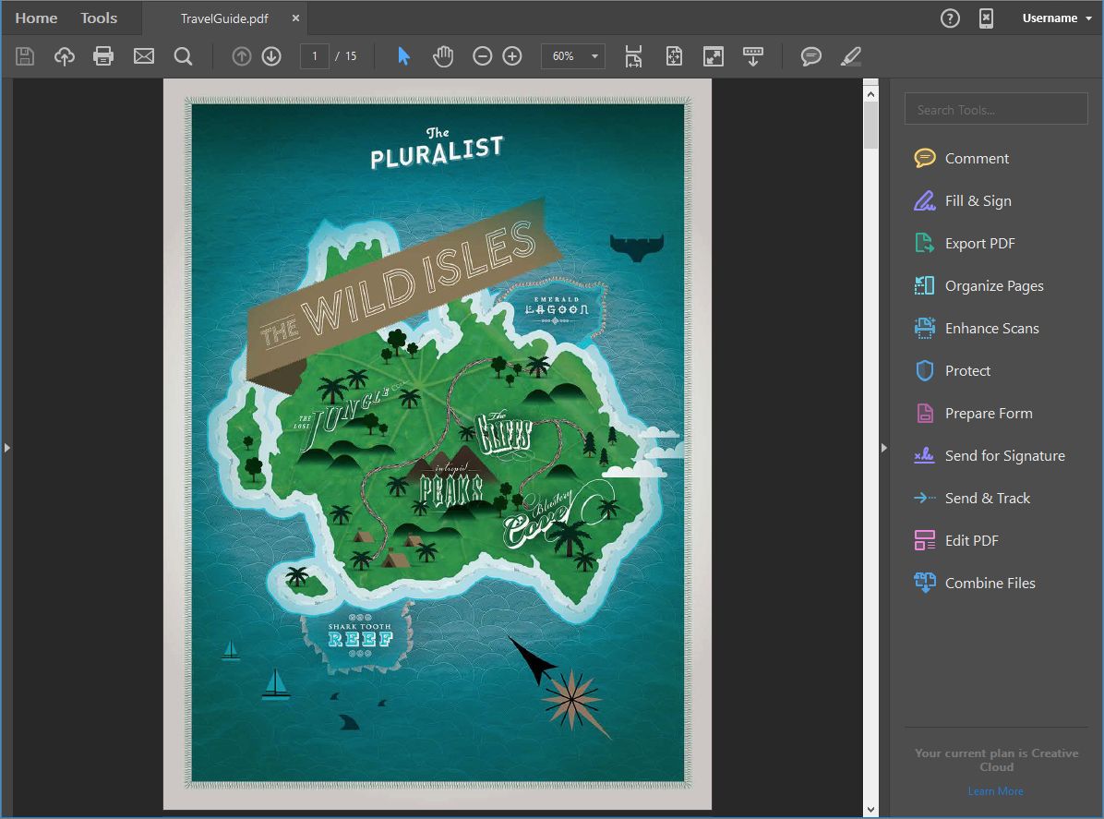Screen dimensions: 1104x819
Task: Expand the left navigation pane
Action: pyautogui.click(x=6, y=448)
